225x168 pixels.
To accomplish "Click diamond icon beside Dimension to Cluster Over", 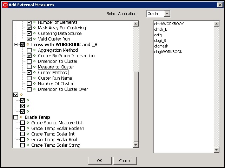I will (34, 89).
